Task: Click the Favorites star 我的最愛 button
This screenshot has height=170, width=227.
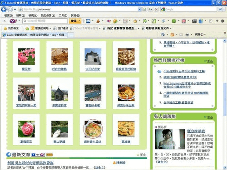Action: pyautogui.click(x=11, y=28)
